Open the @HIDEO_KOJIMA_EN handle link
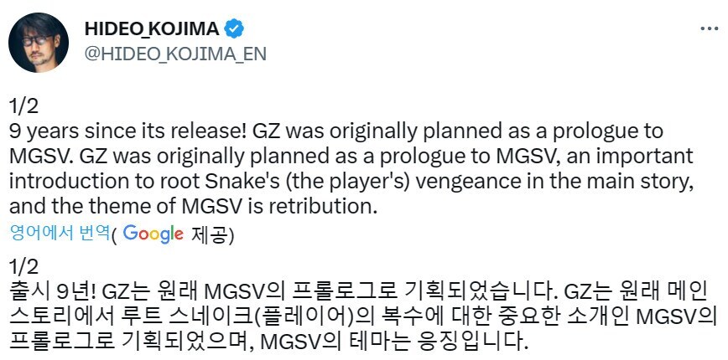This screenshot has width=728, height=360. [174, 54]
